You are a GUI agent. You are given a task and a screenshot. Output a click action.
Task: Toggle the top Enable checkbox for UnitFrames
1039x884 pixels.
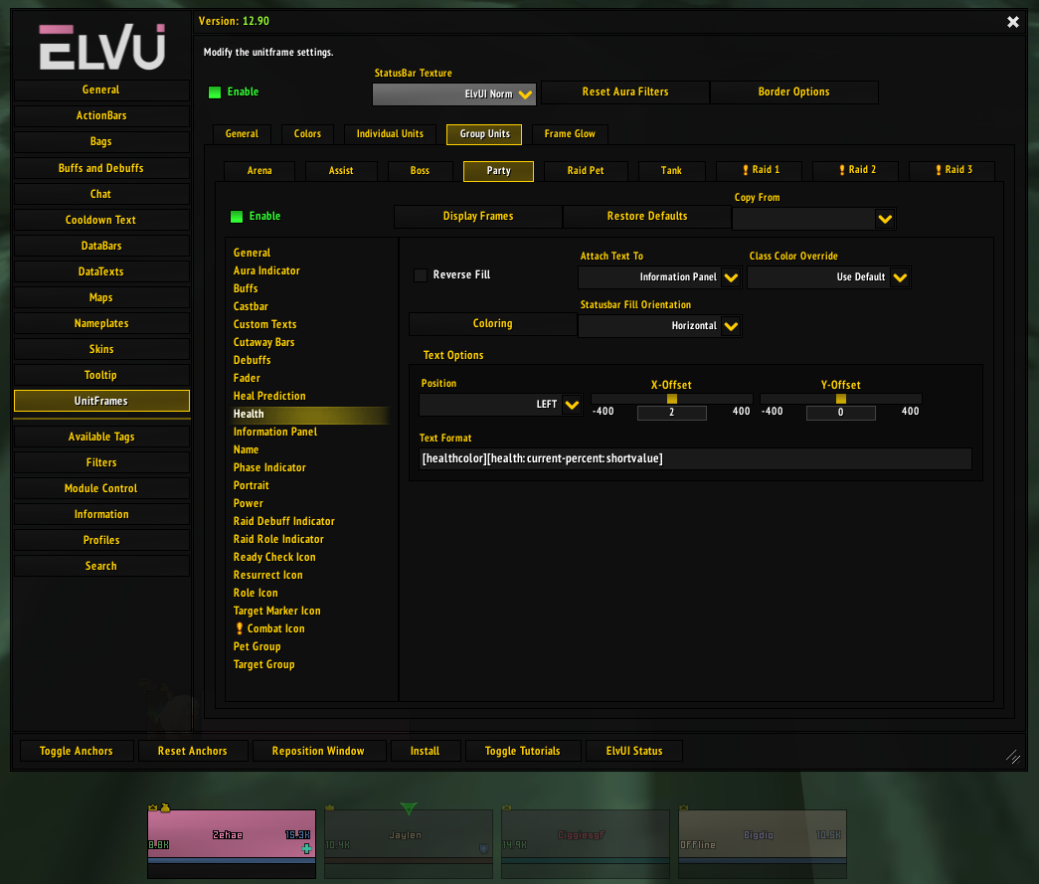point(215,91)
